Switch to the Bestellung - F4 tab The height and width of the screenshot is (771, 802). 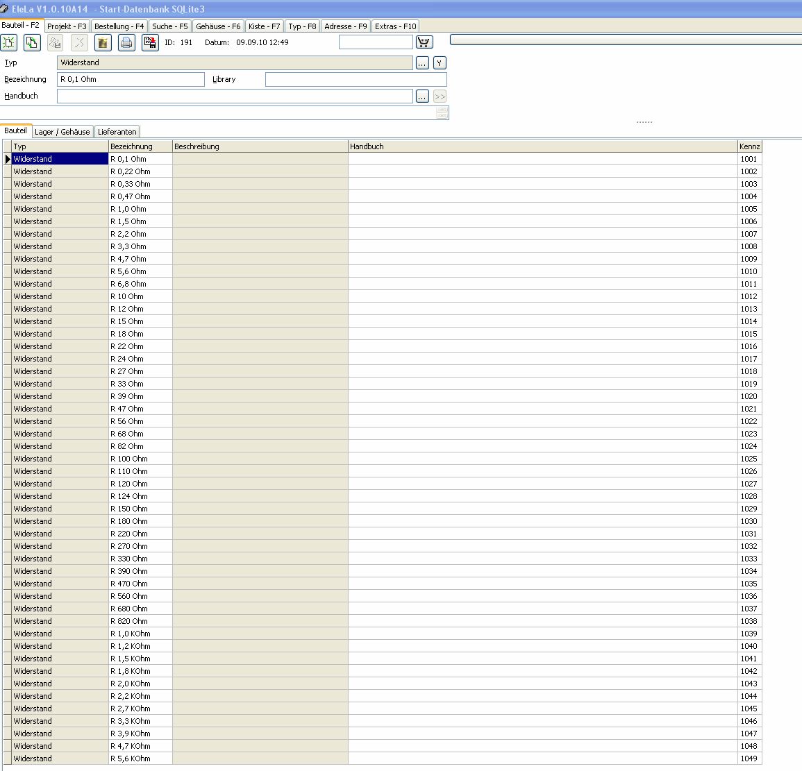click(x=119, y=26)
